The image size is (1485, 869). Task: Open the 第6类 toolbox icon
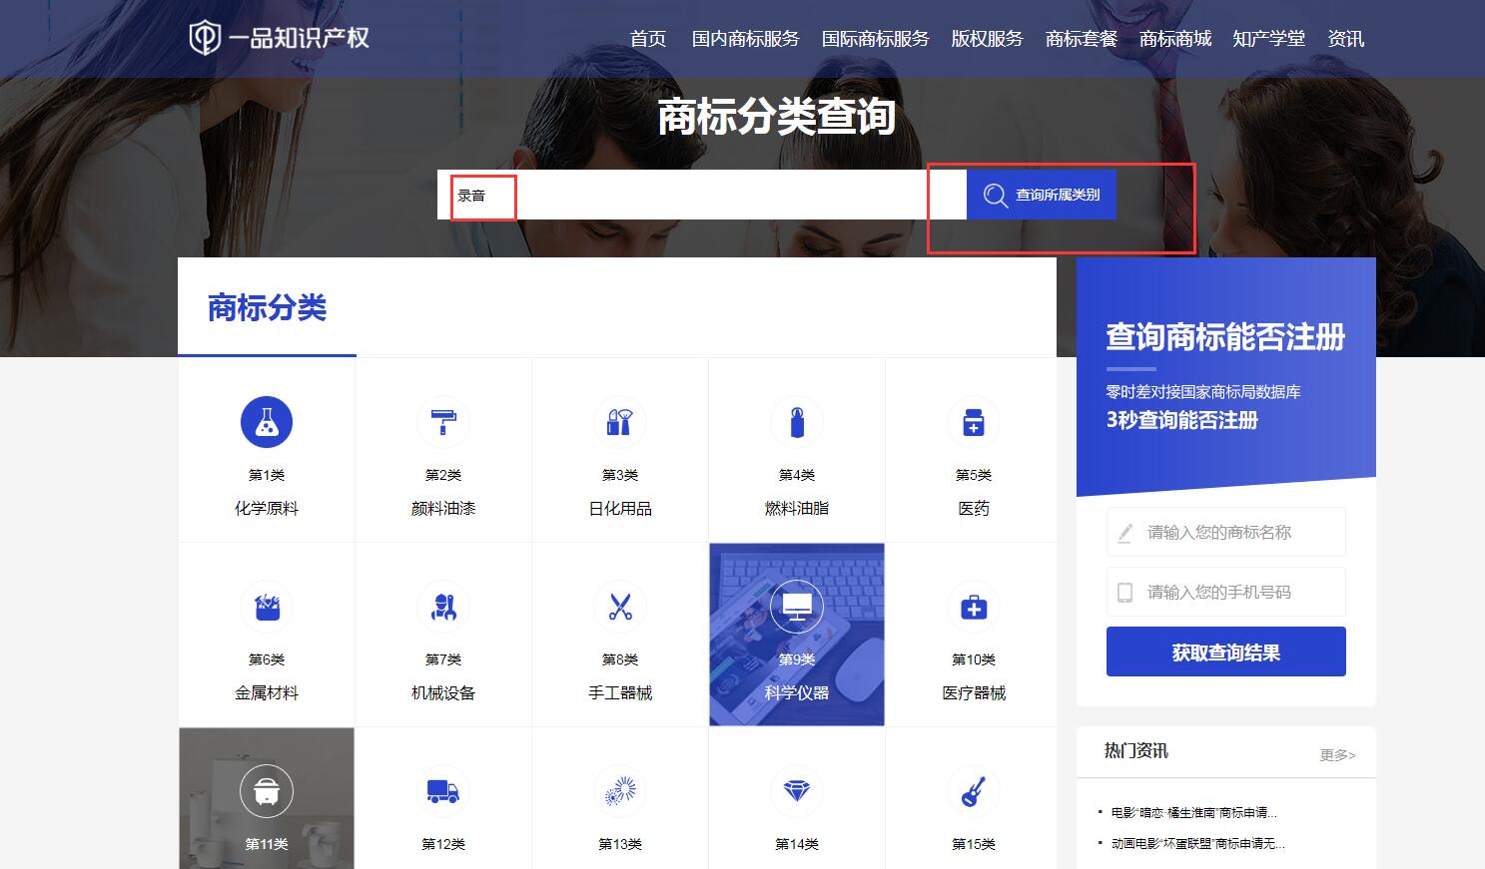[x=267, y=607]
